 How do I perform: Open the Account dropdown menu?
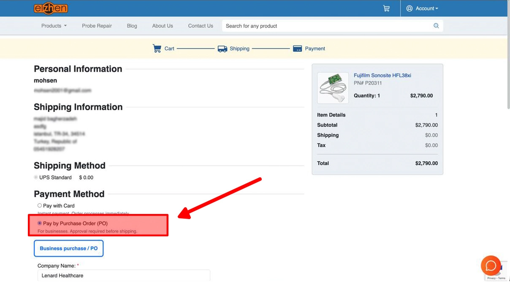point(422,8)
